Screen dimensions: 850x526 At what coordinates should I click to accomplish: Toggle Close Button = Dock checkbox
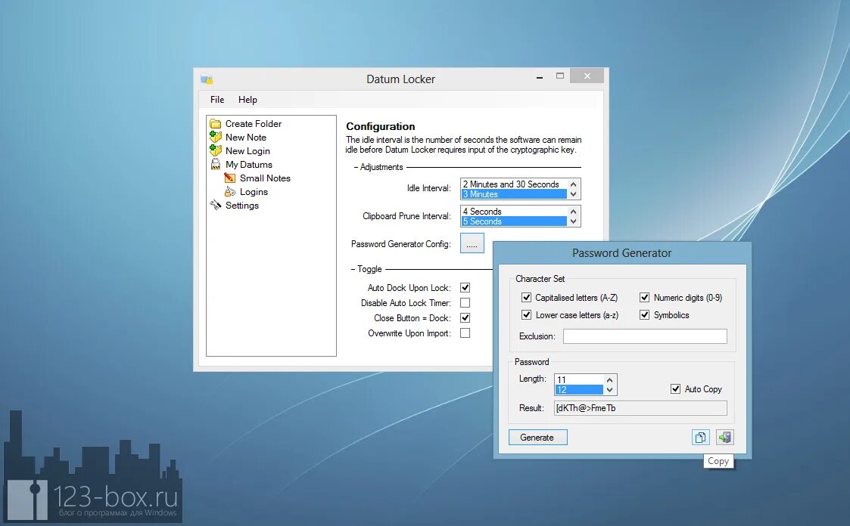(x=465, y=317)
